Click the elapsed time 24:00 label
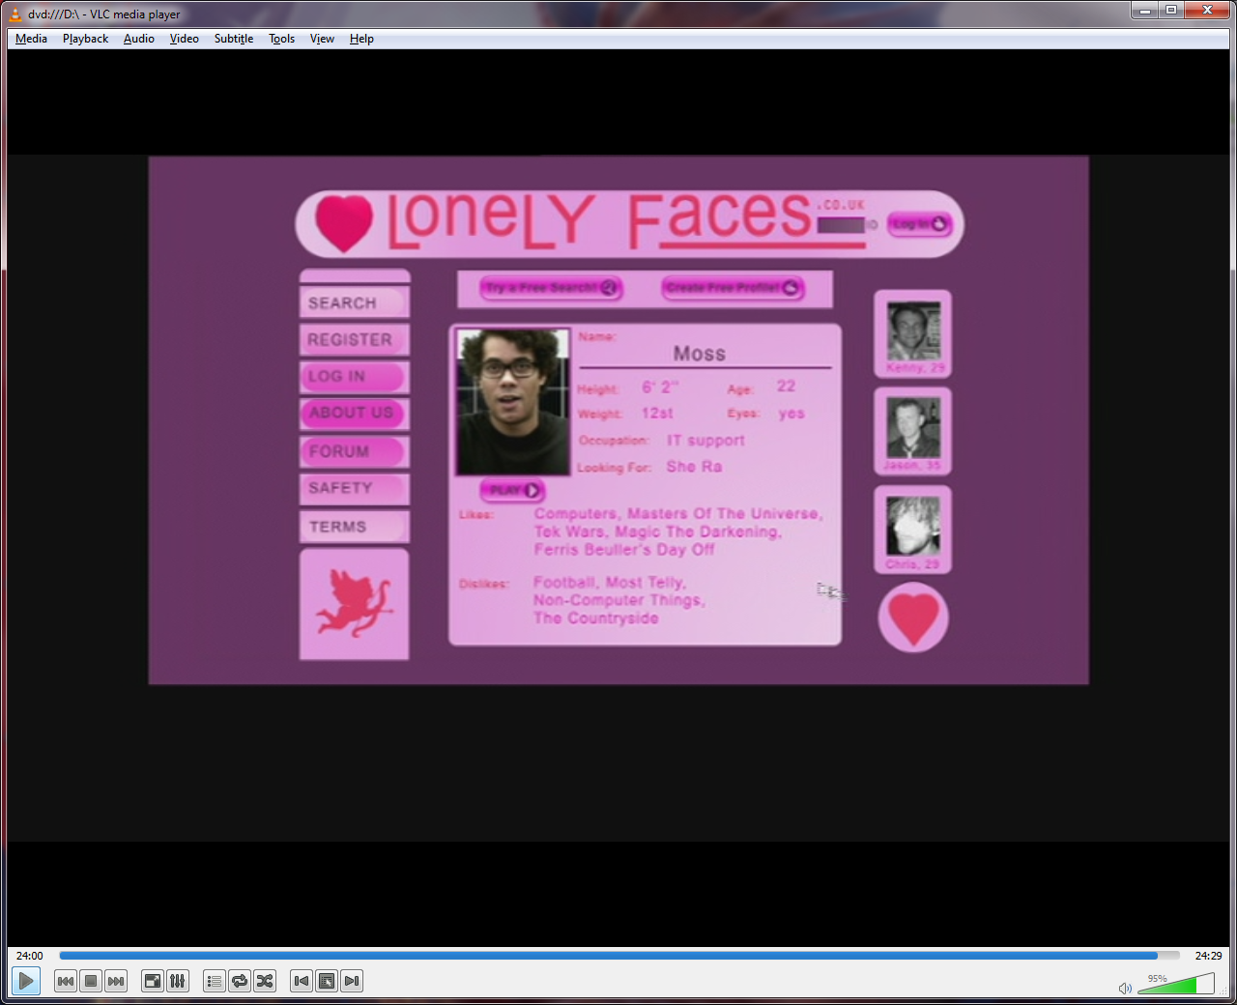The height and width of the screenshot is (1005, 1237). 30,956
